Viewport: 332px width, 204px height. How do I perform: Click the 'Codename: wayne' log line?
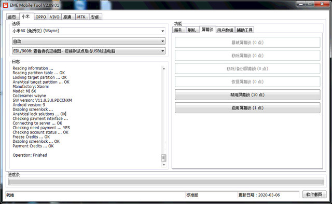click(x=29, y=96)
